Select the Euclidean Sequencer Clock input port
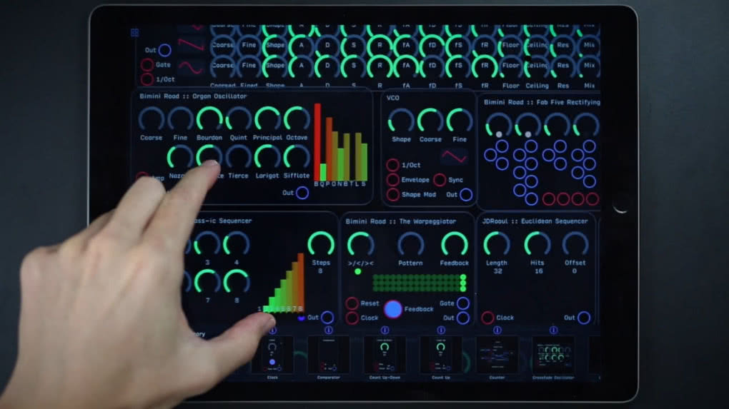This screenshot has height=409, width=729. click(x=487, y=318)
